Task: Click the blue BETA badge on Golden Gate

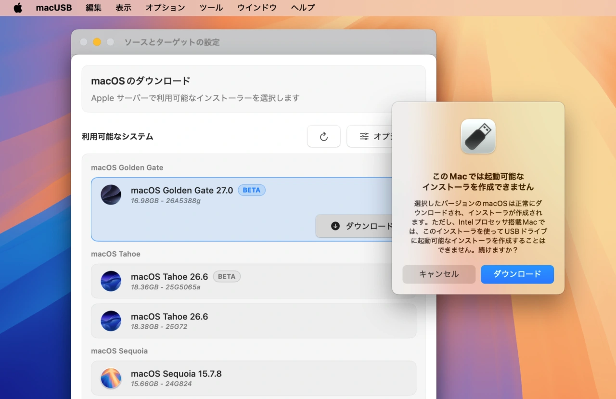Action: click(252, 190)
